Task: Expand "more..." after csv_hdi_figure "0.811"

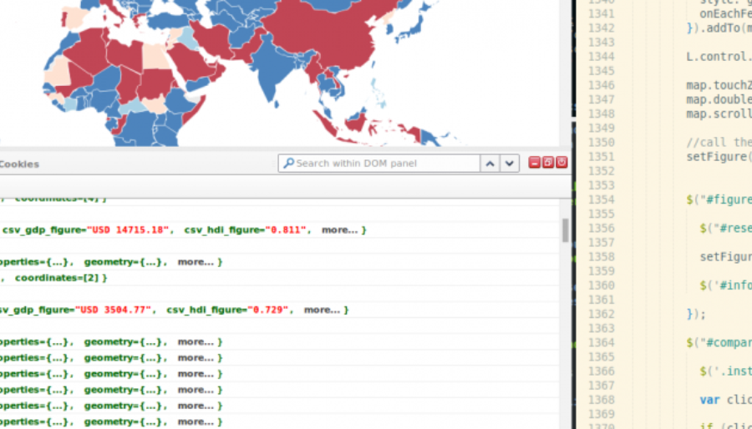Action: pos(340,230)
